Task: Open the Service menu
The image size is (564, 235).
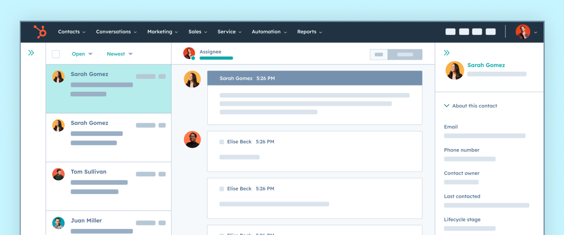Action: 229,32
